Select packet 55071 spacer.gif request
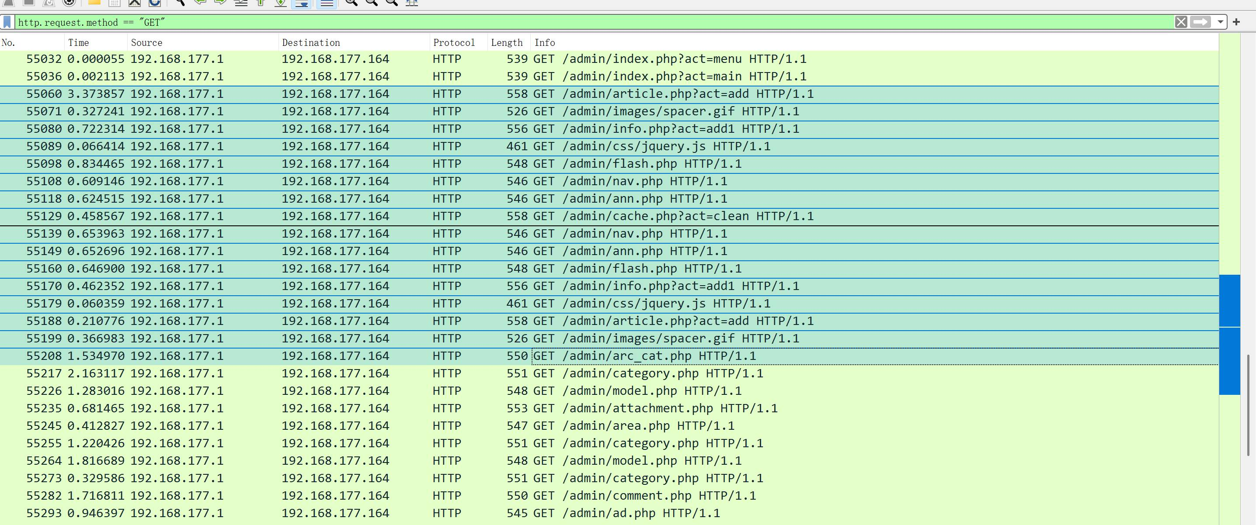1256x525 pixels. (x=609, y=111)
